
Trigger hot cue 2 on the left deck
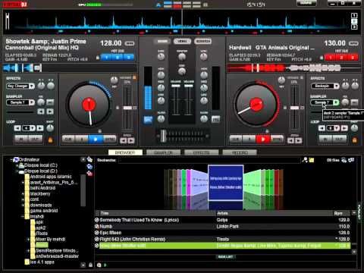point(118,58)
